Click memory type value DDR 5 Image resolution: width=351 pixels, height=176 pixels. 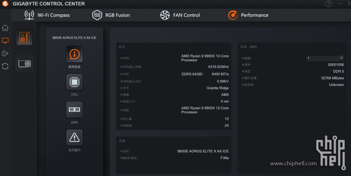[x=338, y=71]
